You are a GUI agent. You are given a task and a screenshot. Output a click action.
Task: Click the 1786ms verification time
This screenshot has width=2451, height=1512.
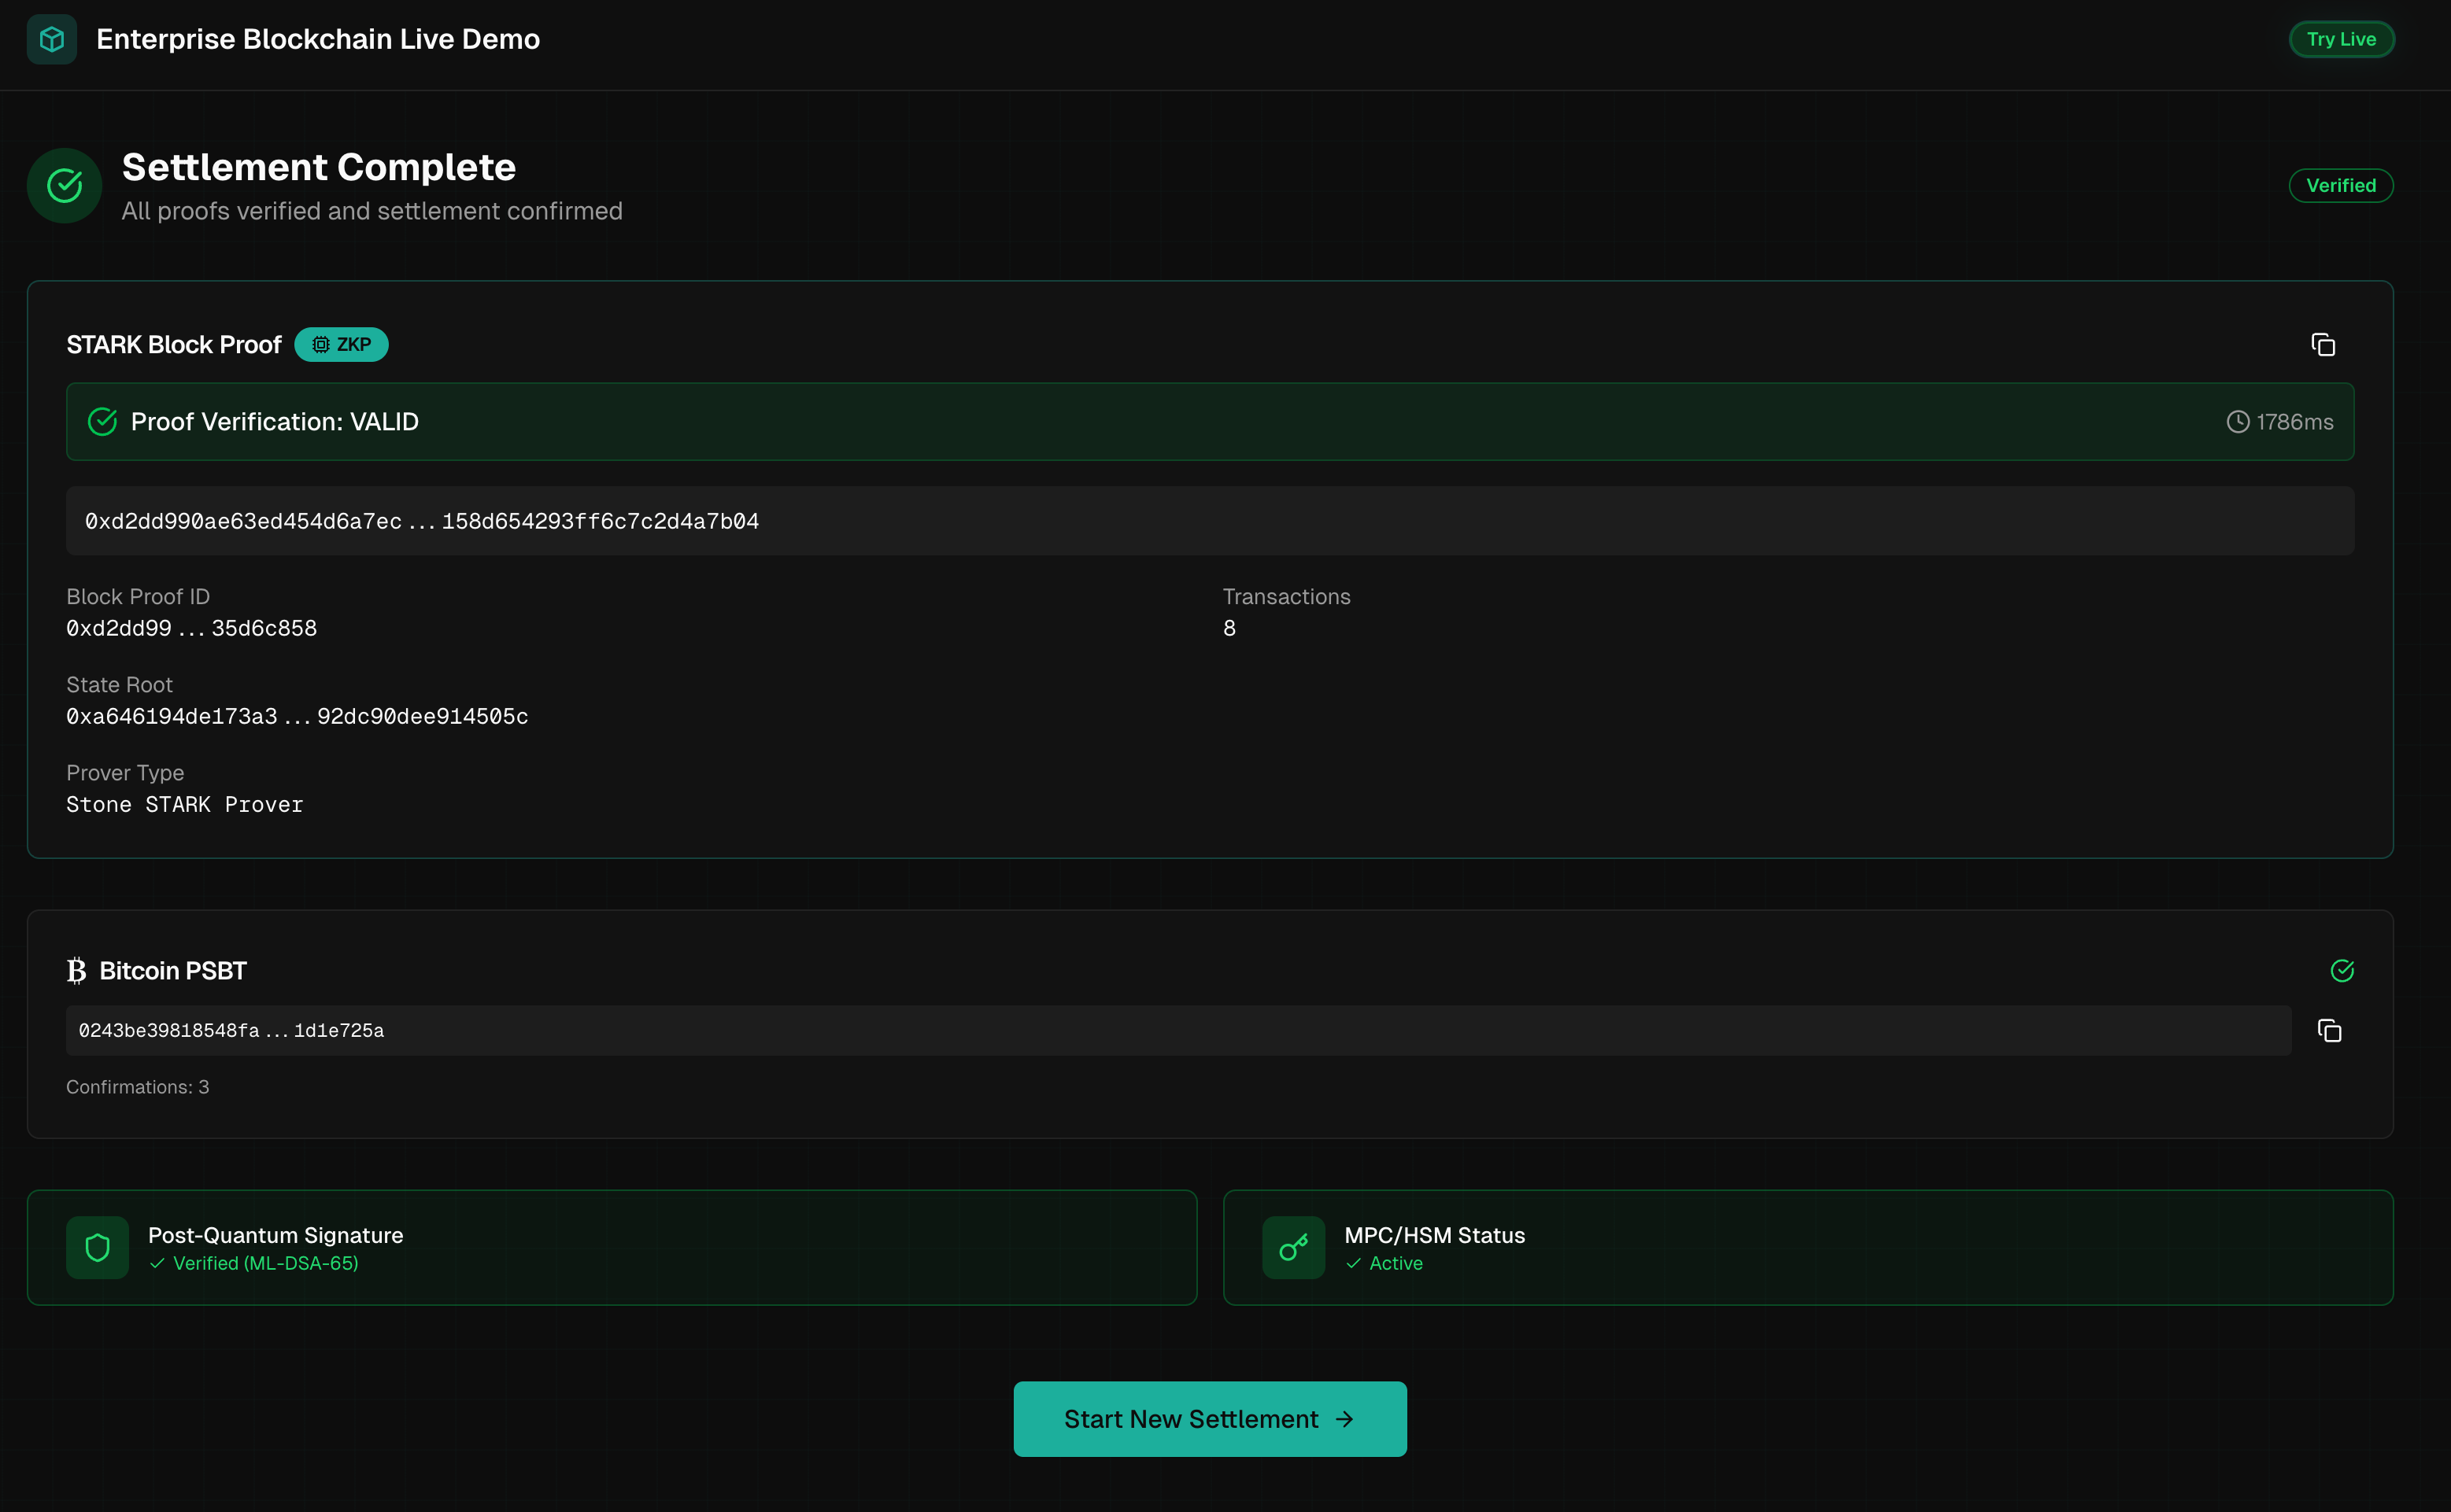[x=2294, y=422]
